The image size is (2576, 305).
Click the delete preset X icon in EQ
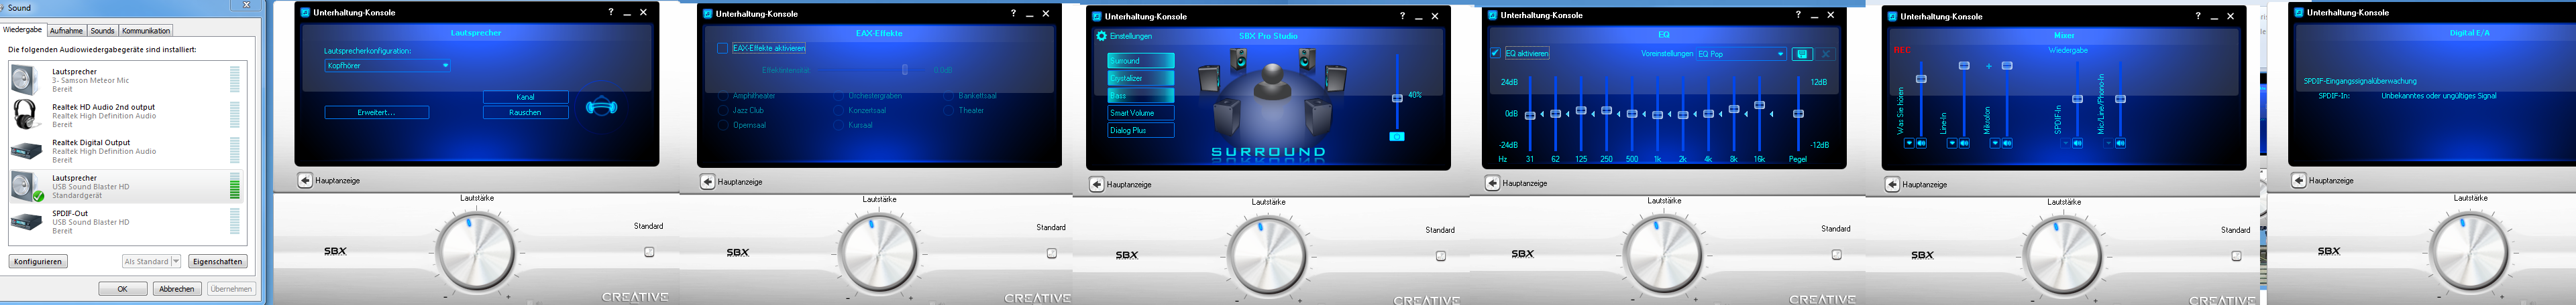point(1826,54)
